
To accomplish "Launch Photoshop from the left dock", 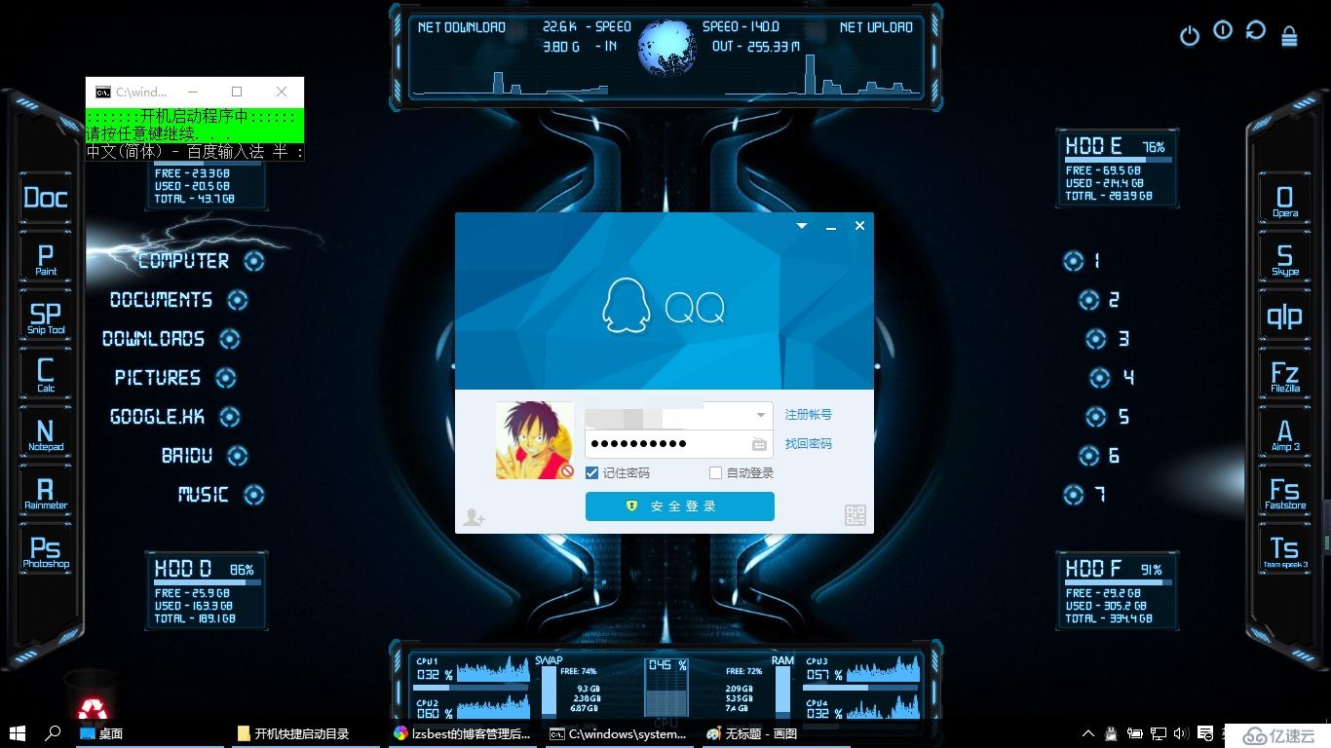I will coord(46,550).
